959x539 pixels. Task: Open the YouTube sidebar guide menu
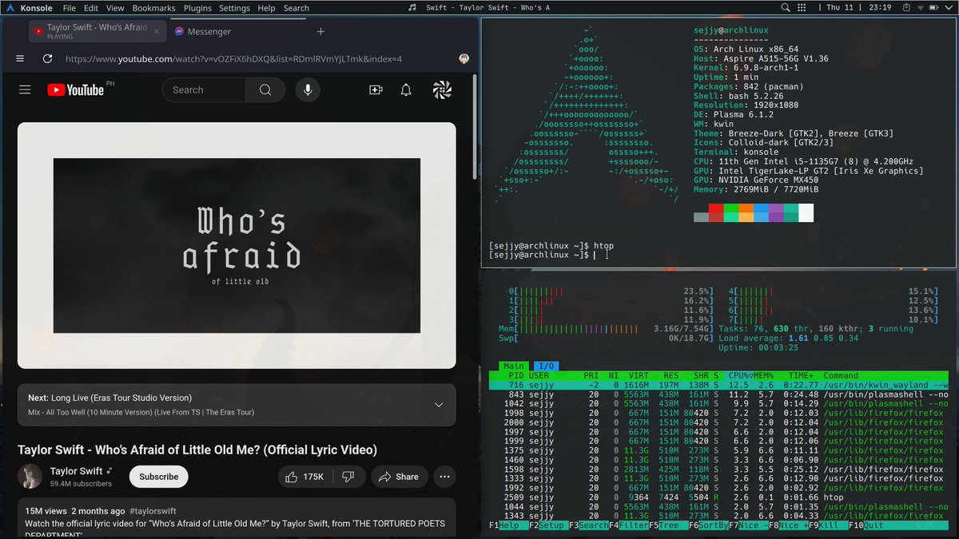pos(25,90)
